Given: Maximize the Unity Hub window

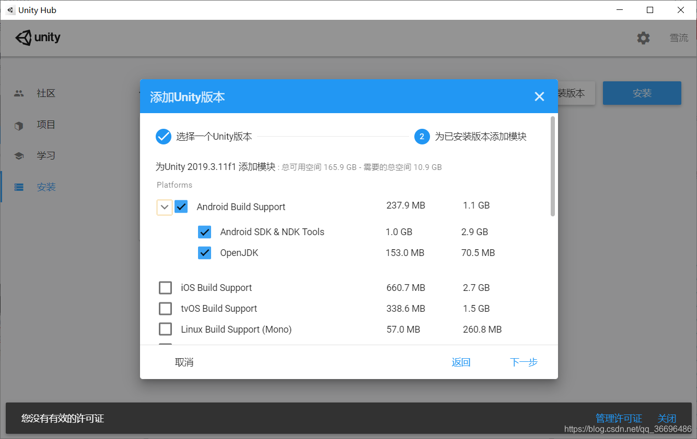Looking at the screenshot, I should [x=650, y=10].
